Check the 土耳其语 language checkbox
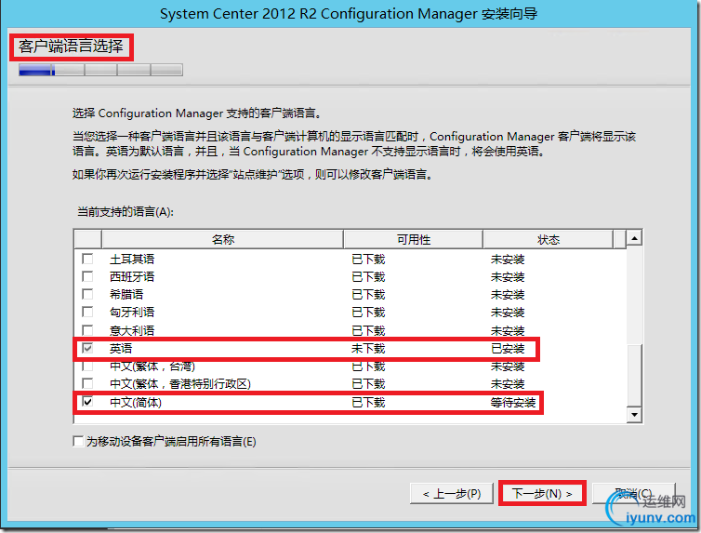The image size is (701, 533). pos(87,259)
